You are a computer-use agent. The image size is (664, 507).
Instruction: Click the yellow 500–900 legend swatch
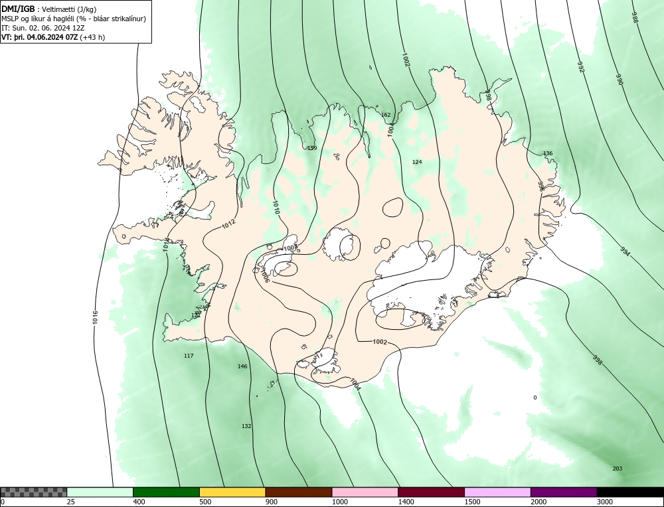(x=232, y=492)
